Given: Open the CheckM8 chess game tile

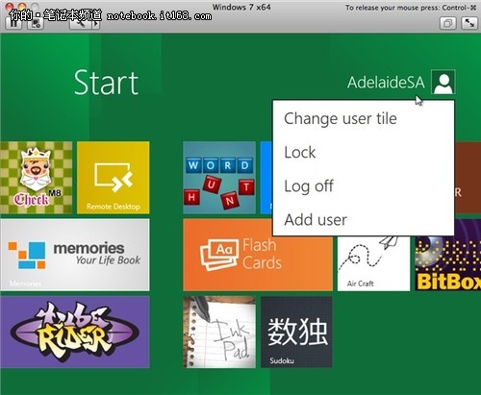Looking at the screenshot, I should [37, 178].
